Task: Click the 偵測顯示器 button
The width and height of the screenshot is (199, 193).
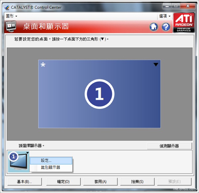Action: (x=169, y=146)
